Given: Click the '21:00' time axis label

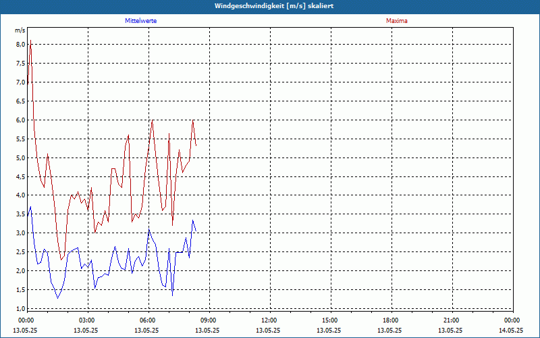Looking at the screenshot, I should [450, 320].
